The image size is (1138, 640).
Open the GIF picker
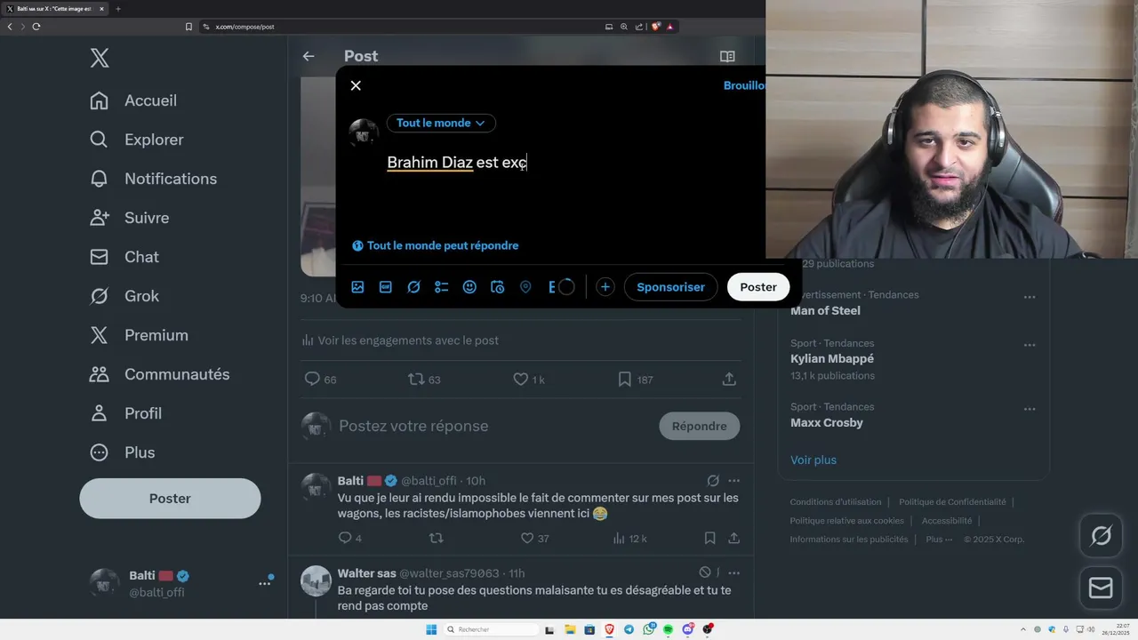click(386, 287)
